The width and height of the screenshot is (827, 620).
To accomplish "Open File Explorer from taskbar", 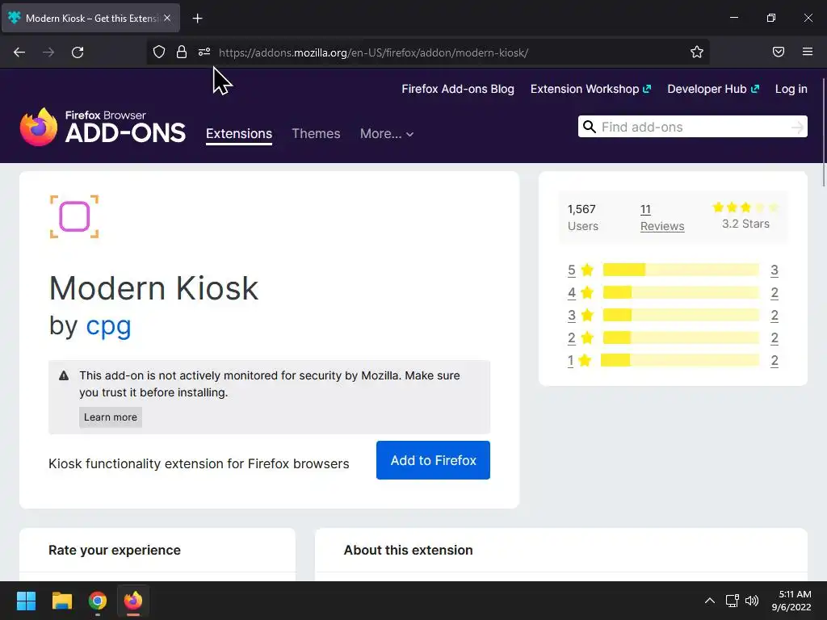I will coord(61,601).
